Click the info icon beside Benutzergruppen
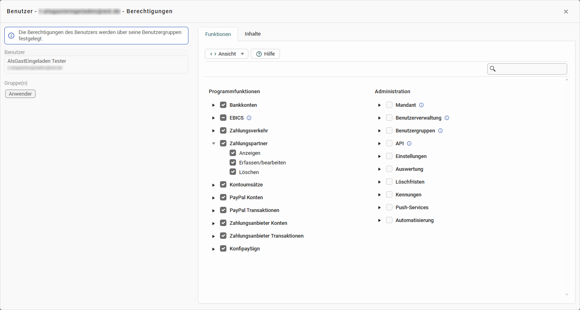The height and width of the screenshot is (310, 580). coord(440,131)
